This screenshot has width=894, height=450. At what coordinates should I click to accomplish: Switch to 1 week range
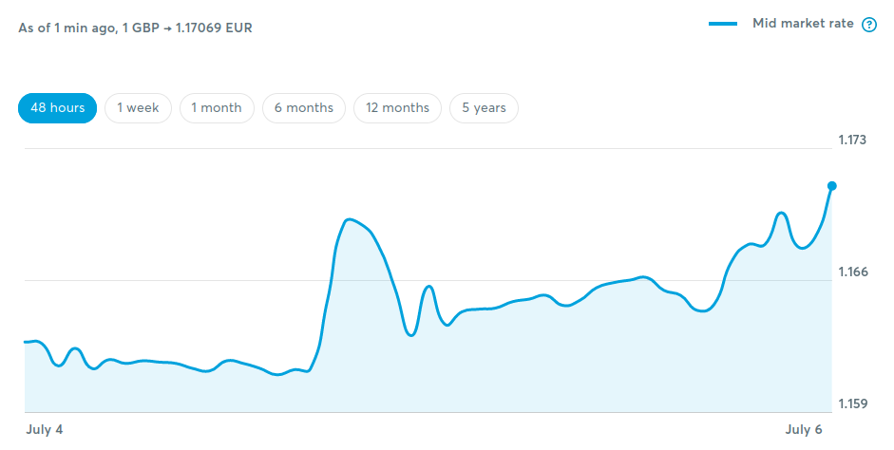(x=138, y=108)
